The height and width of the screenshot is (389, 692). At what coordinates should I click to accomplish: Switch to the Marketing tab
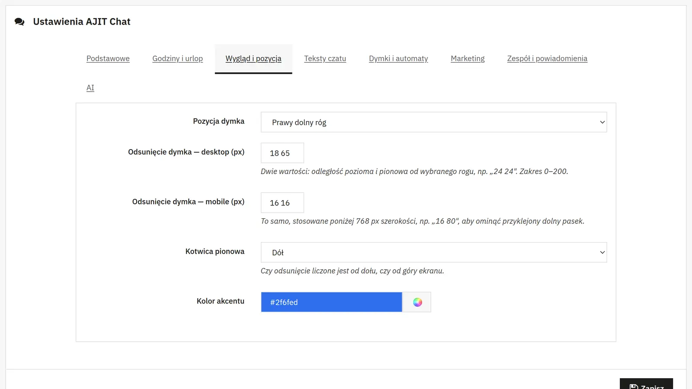point(468,58)
